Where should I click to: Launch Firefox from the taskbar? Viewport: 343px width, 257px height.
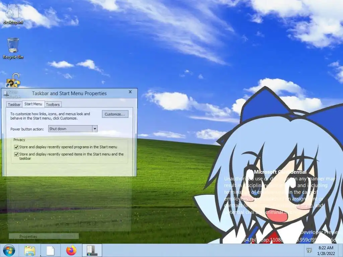point(71,250)
